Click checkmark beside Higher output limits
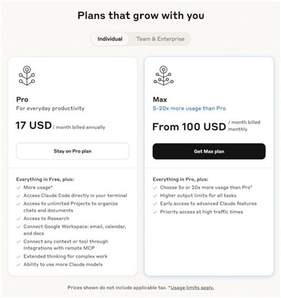281x298 pixels. [155, 196]
